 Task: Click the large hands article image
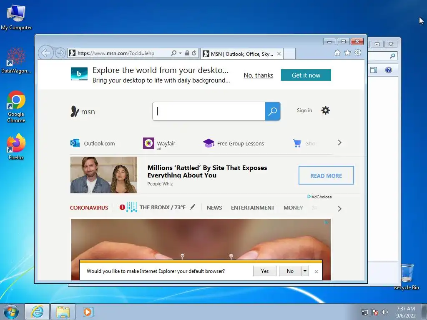(x=201, y=239)
